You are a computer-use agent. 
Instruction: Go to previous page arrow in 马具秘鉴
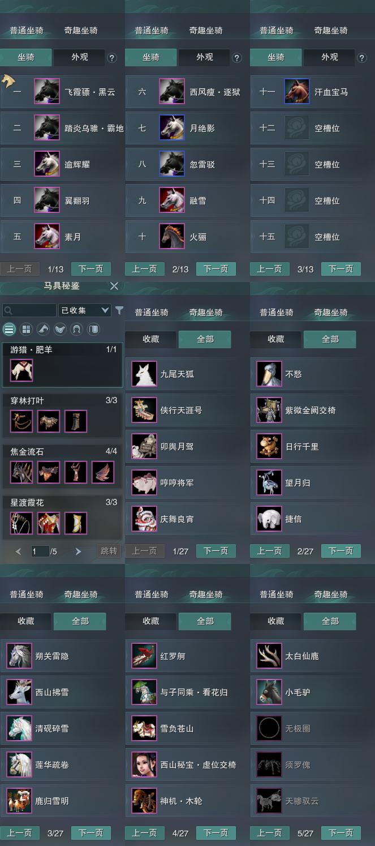coord(18,552)
